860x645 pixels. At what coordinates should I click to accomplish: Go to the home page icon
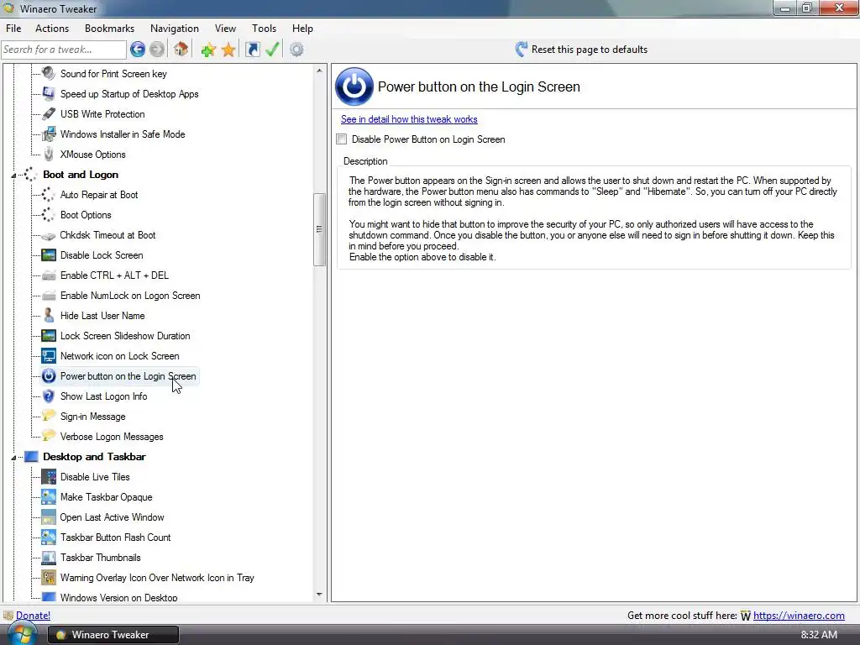[x=181, y=50]
